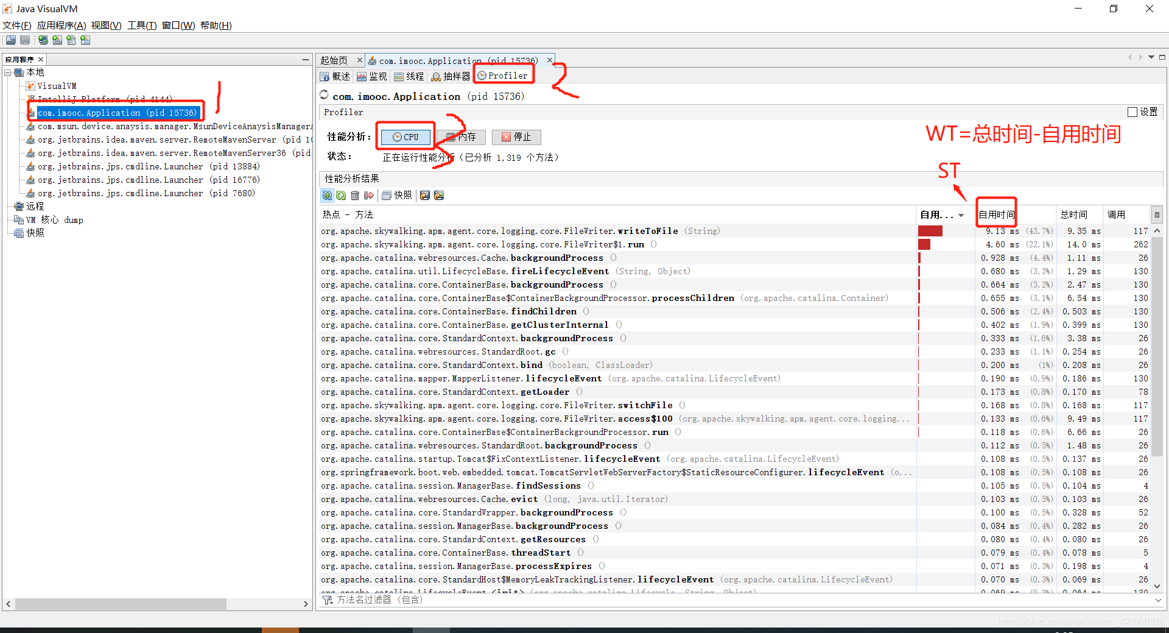Viewport: 1169px width, 633px height.
Task: Click the save current view as image icon
Action: coord(439,196)
